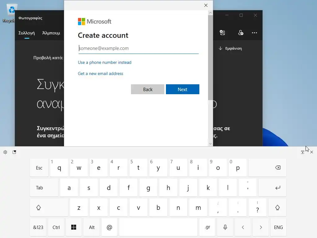Viewport: 317px width, 238px height.
Task: Tap the left Shift key
Action: (49, 207)
